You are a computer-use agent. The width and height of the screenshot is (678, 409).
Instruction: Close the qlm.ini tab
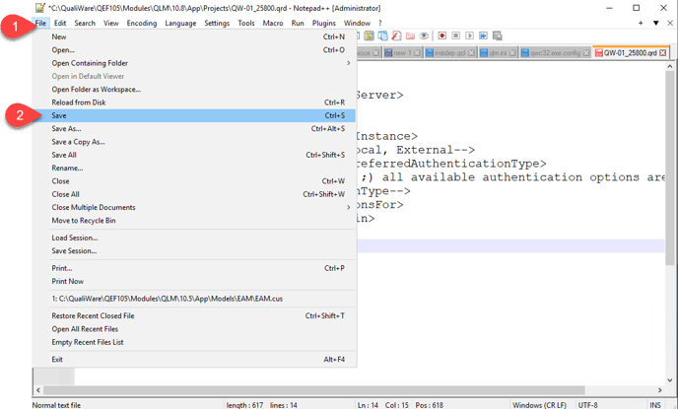[x=512, y=53]
